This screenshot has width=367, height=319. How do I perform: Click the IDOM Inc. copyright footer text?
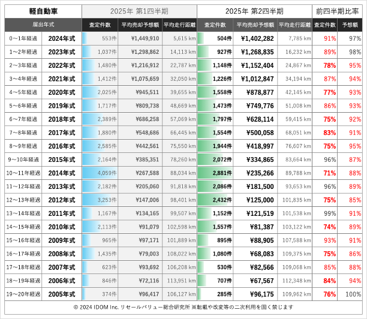(183, 307)
